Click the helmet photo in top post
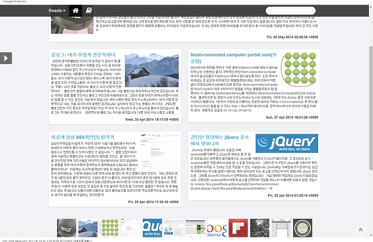This screenshot has height=242, width=373. tap(73, 25)
